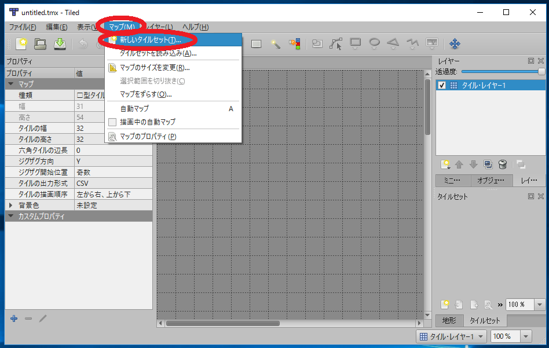Open a file using the folder toolbar icon
The width and height of the screenshot is (549, 348).
pos(41,44)
